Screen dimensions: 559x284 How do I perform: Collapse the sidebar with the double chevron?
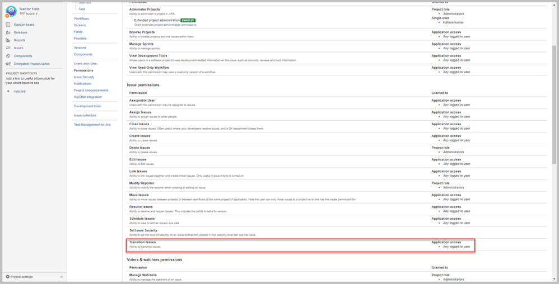tap(61, 277)
